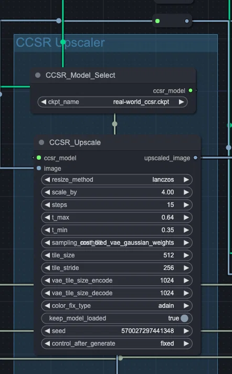Increase t_max with right arrow
The height and width of the screenshot is (374, 232).
[186, 217]
